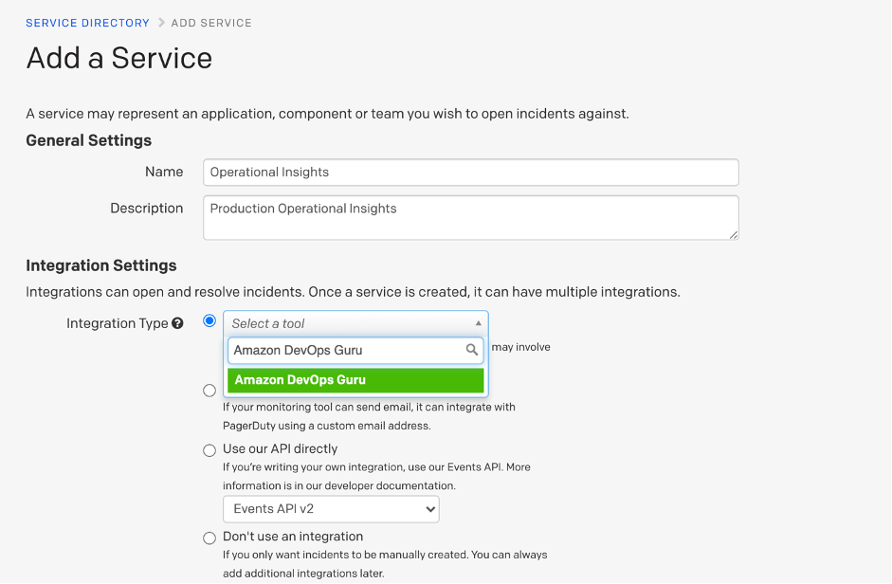Click the Description text area
The height and width of the screenshot is (584, 892).
(470, 216)
